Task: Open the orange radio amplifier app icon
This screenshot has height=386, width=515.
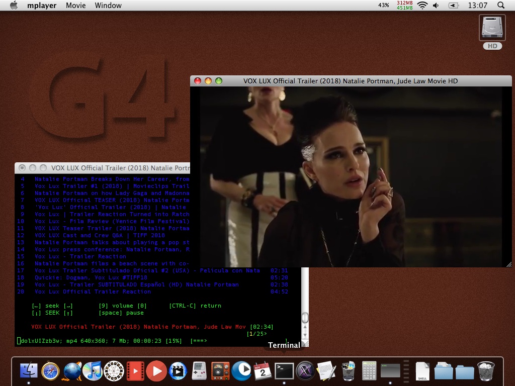Action: [x=220, y=371]
